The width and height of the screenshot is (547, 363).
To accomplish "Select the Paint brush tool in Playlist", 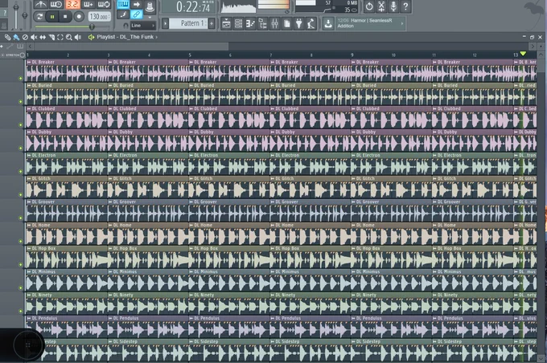I will [16, 37].
